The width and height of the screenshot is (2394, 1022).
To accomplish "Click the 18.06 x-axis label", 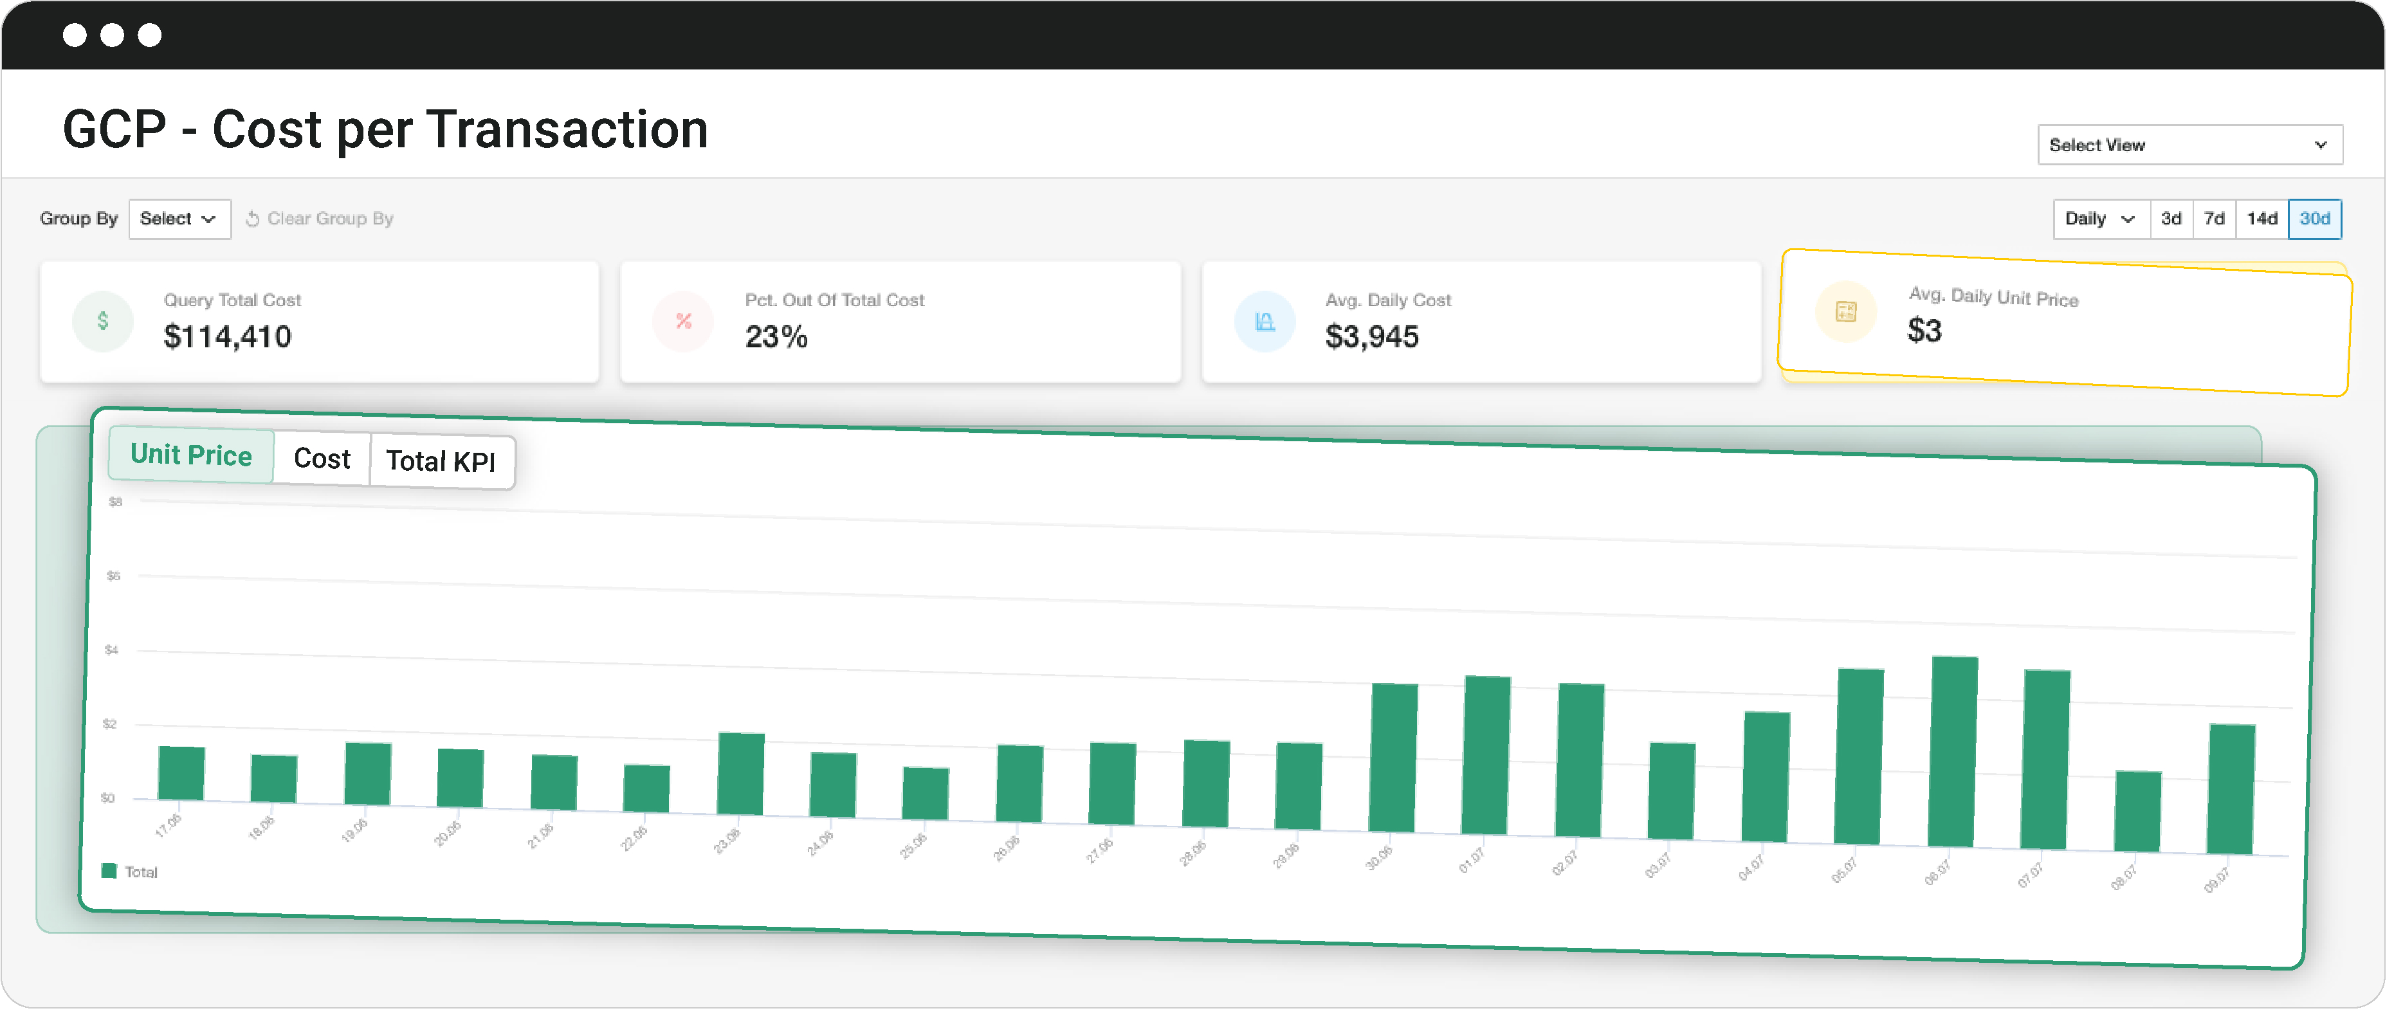I will click(261, 828).
